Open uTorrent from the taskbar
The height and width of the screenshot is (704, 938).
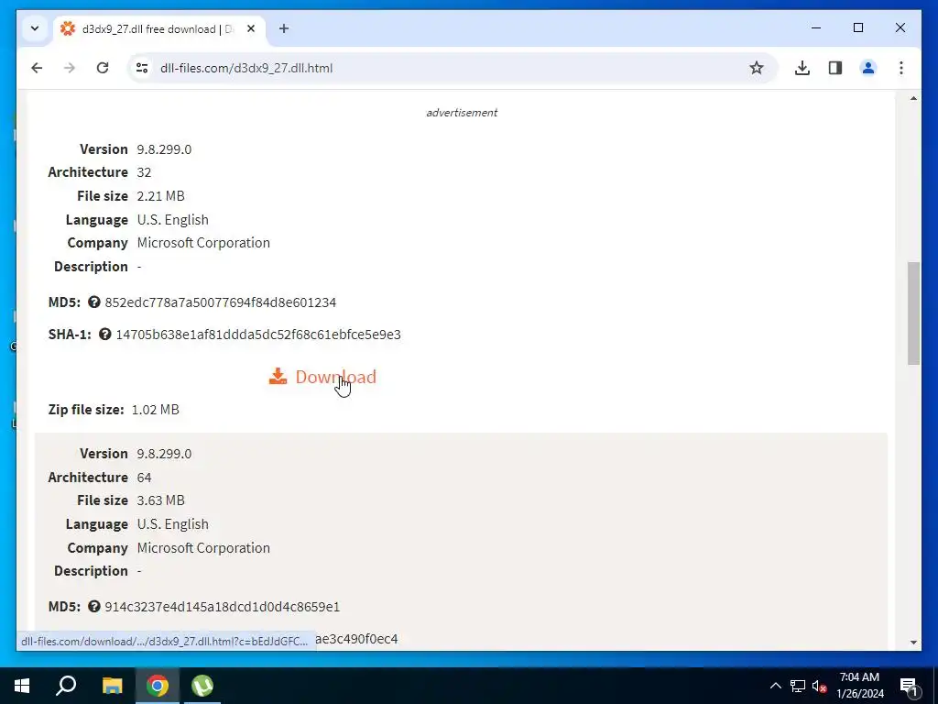(x=202, y=686)
